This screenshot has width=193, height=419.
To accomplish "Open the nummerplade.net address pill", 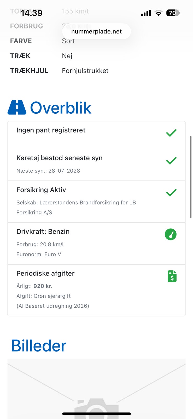I will click(x=96, y=31).
